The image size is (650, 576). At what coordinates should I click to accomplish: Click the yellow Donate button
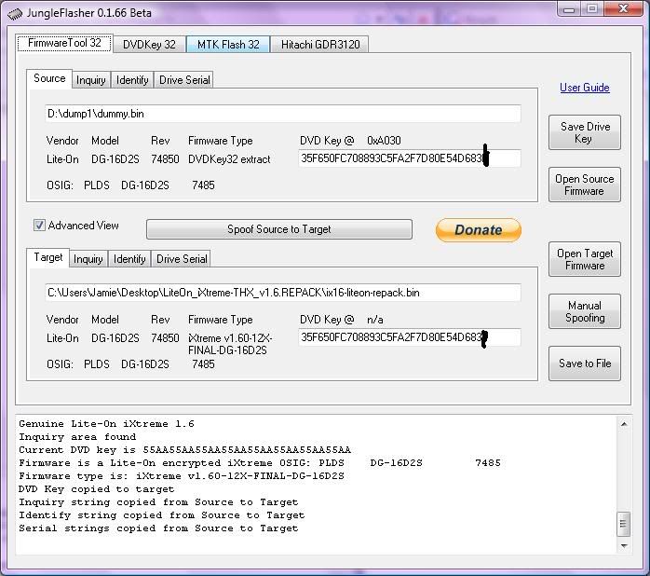coord(478,230)
